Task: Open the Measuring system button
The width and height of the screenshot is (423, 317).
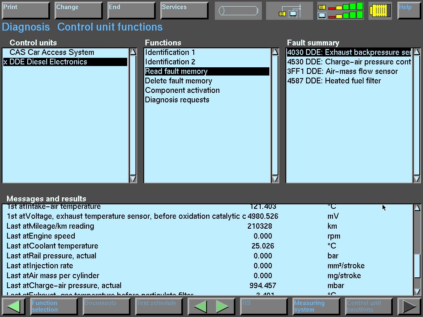Action: 316,306
